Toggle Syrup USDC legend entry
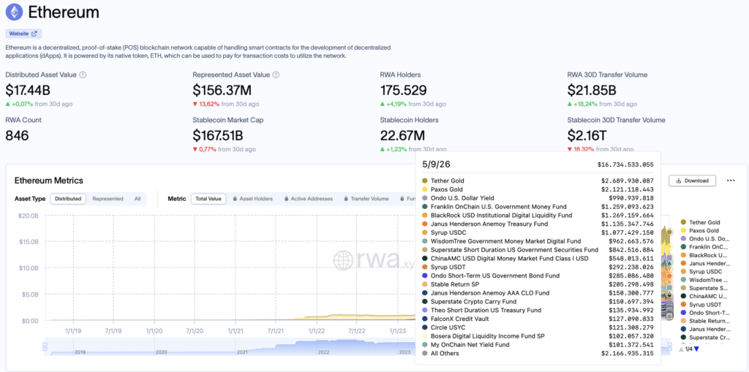Viewport: 749px width, 372px height. 701,272
